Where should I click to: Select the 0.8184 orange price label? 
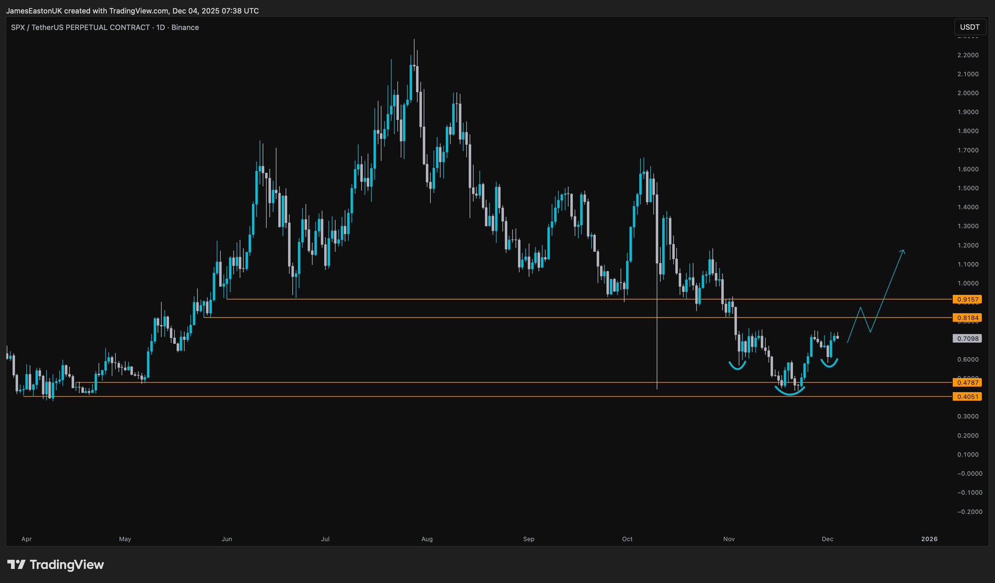967,318
